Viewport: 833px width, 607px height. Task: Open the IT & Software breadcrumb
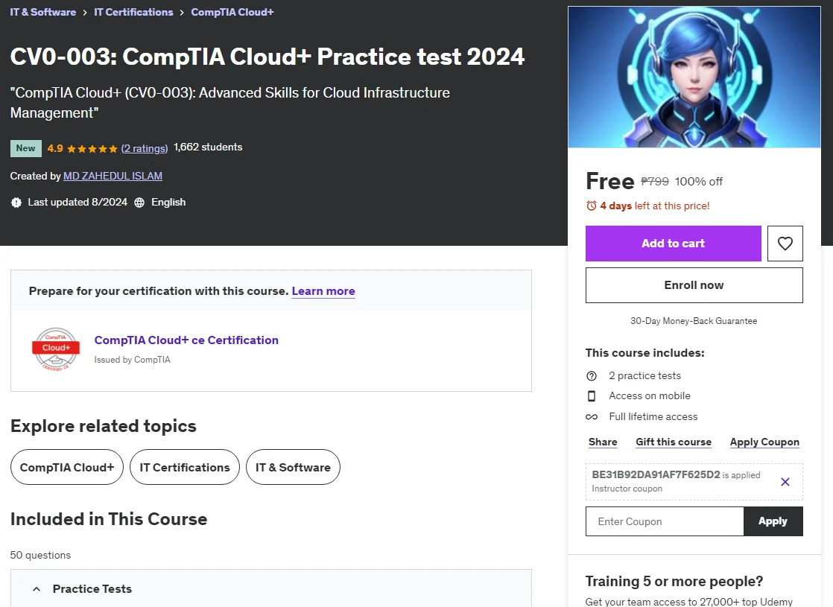coord(43,12)
